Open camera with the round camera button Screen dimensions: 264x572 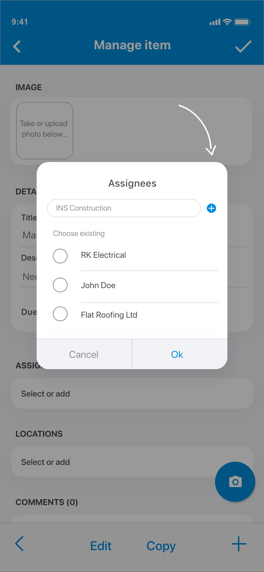235,481
